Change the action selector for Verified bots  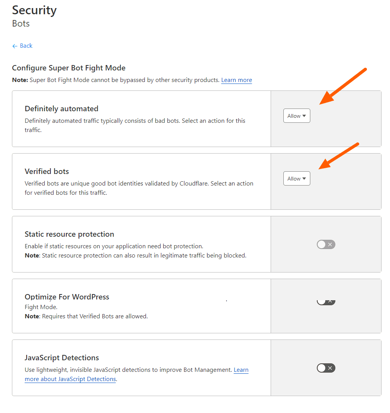[x=296, y=178]
